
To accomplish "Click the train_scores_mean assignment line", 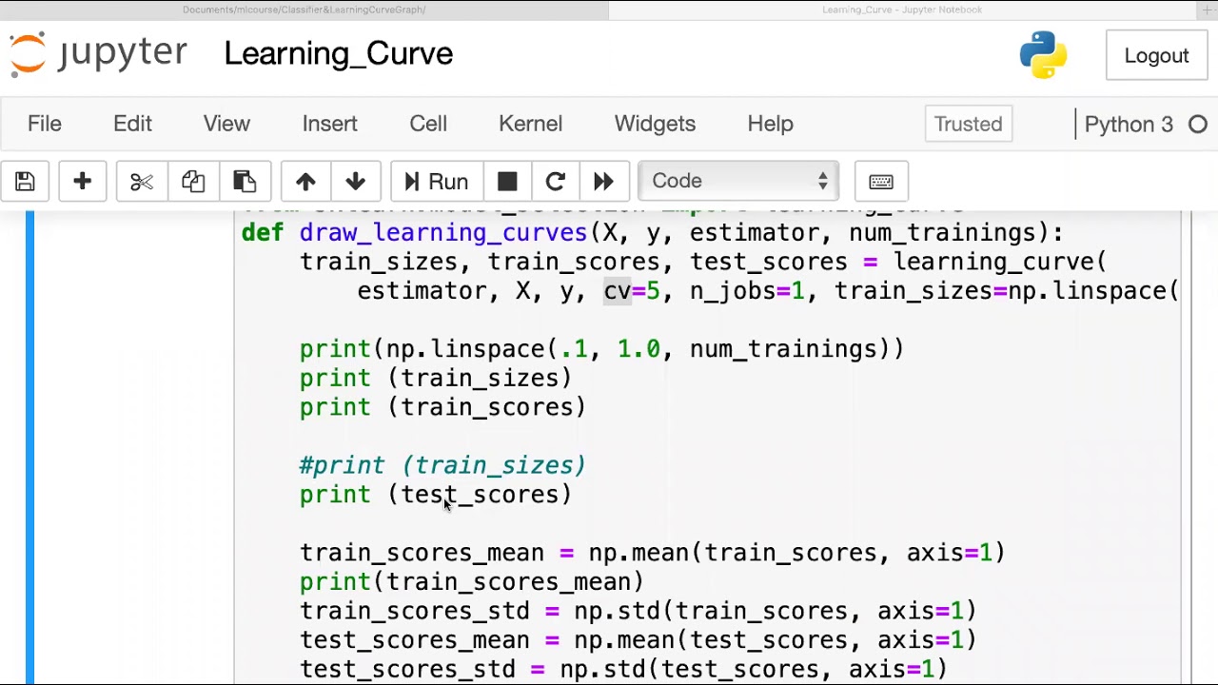I will tap(653, 553).
